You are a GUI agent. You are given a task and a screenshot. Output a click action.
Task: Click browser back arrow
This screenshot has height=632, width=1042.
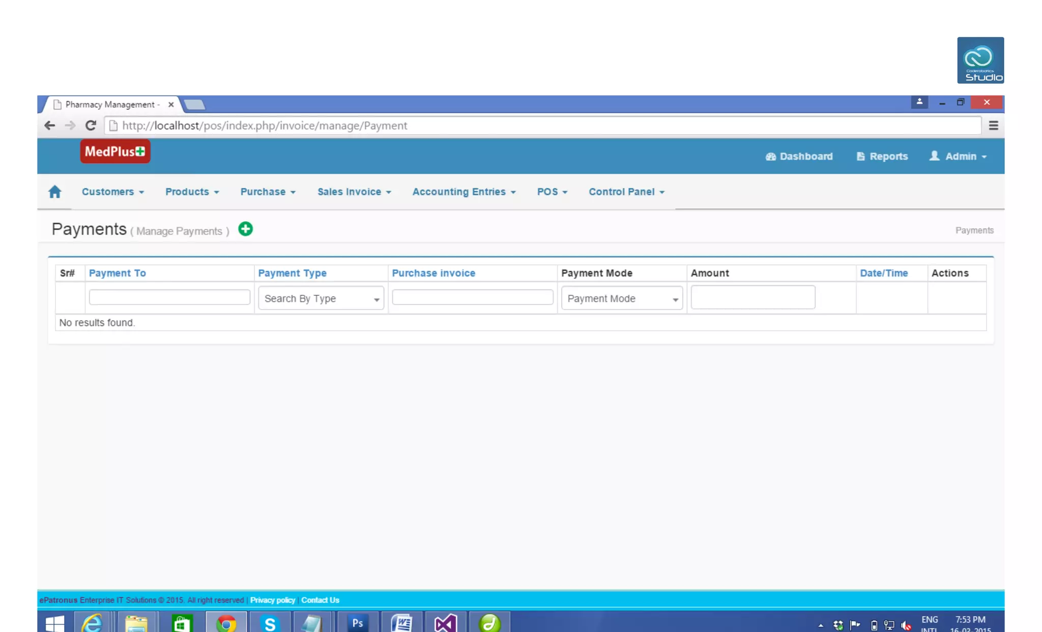(49, 126)
